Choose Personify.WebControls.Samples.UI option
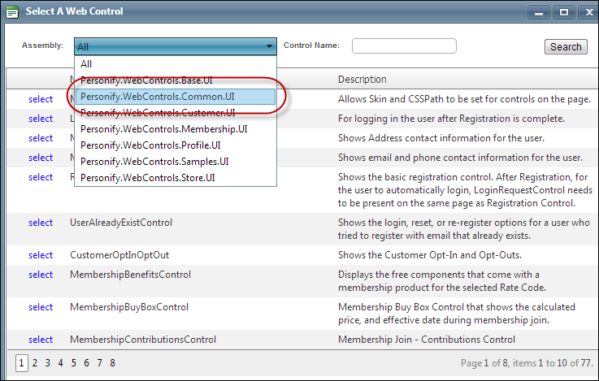The width and height of the screenshot is (599, 381). tap(156, 161)
